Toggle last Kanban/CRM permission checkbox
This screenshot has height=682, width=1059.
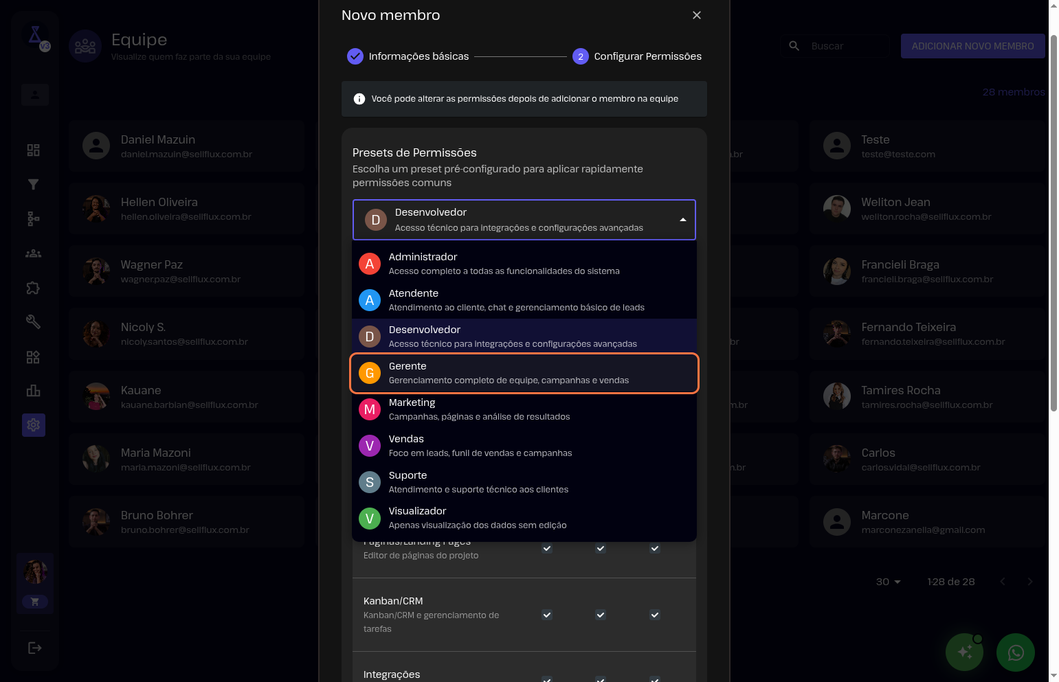tap(655, 615)
